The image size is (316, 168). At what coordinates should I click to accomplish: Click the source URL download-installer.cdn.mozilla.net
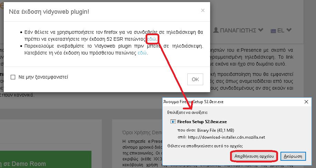click(227, 137)
